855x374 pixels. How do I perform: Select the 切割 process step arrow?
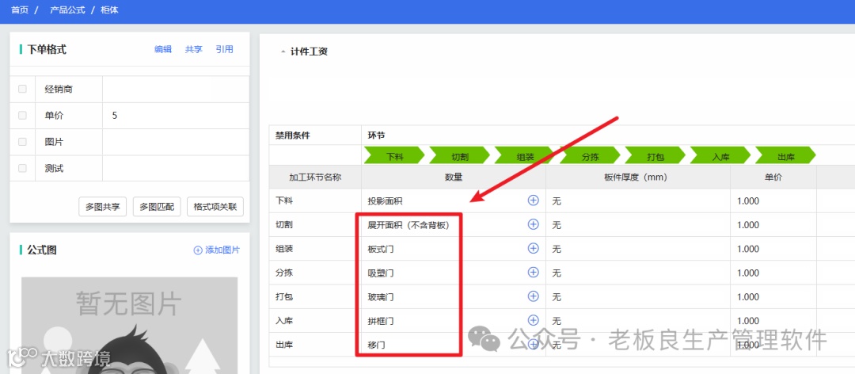[x=460, y=156]
